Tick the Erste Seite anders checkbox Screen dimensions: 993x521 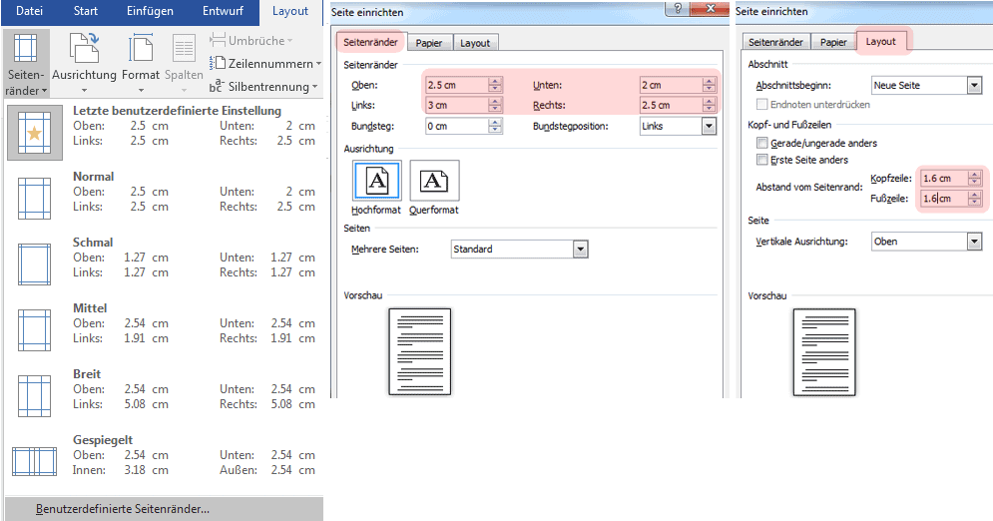point(763,160)
